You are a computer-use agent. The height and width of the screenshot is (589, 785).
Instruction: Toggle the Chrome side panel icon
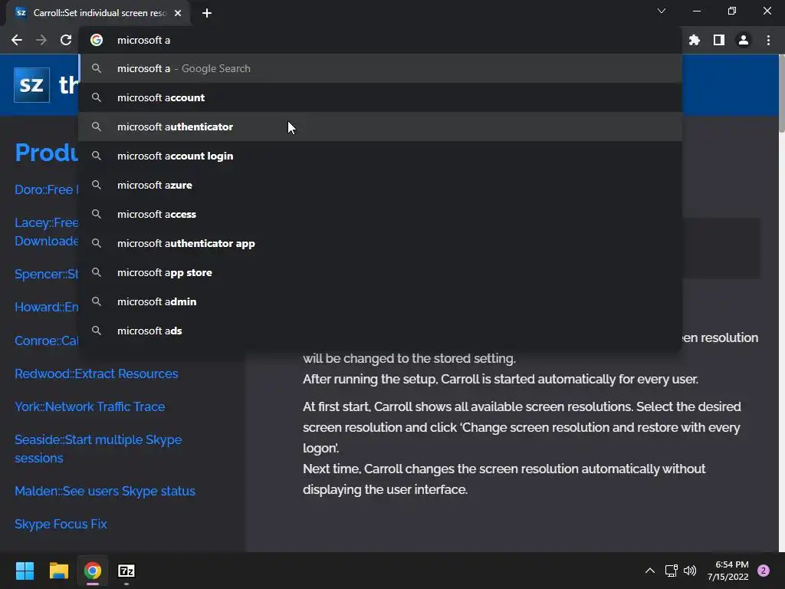719,40
